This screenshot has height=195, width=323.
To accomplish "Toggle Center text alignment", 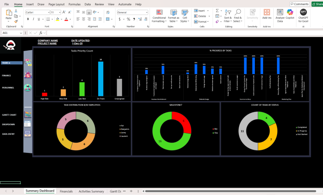I will click(83, 19).
